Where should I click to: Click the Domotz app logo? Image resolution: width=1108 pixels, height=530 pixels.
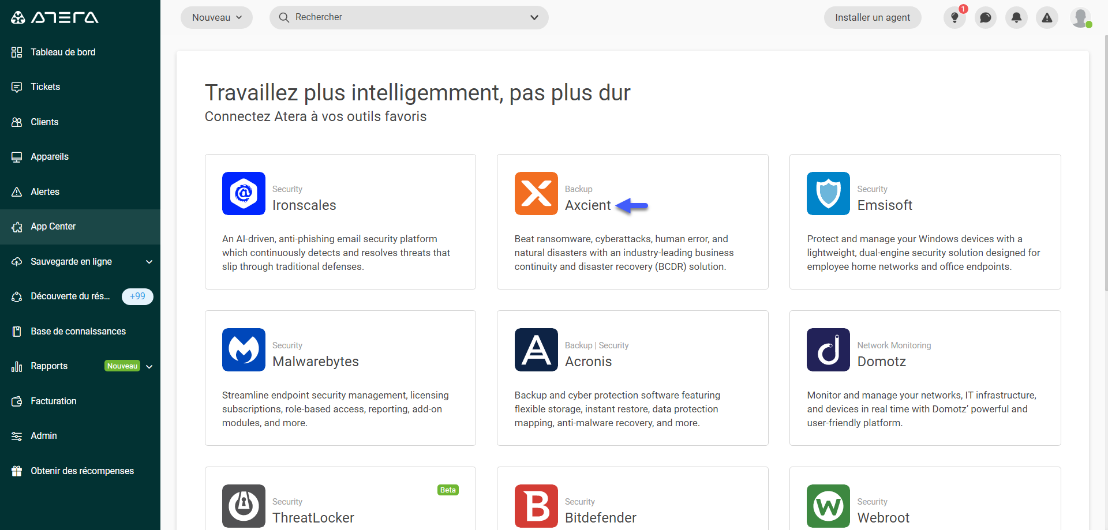click(828, 349)
